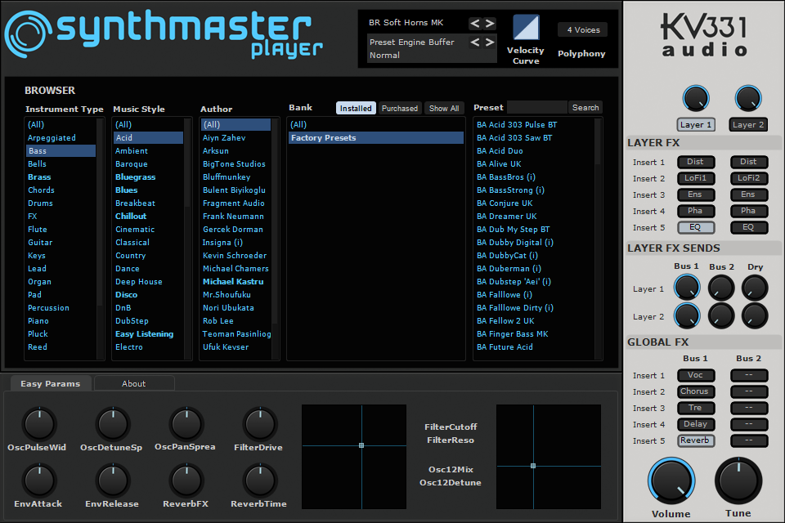Toggle the Show All banks filter

444,108
